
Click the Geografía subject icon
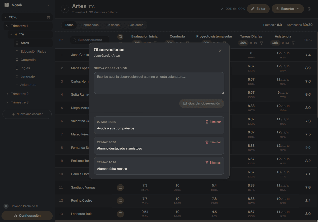17,60
